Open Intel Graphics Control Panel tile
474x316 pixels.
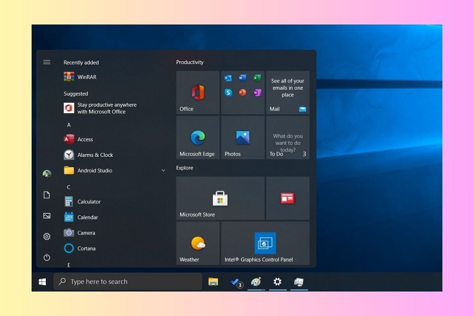click(265, 243)
